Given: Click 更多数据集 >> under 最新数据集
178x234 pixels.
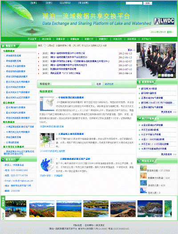Looking at the screenshot, I should tap(169, 112).
